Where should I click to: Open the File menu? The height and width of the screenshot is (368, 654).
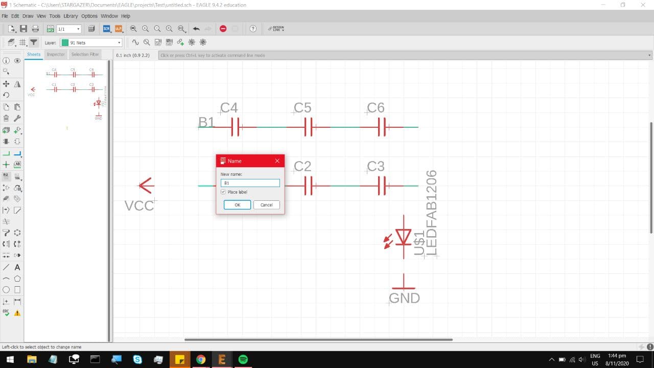[5, 16]
